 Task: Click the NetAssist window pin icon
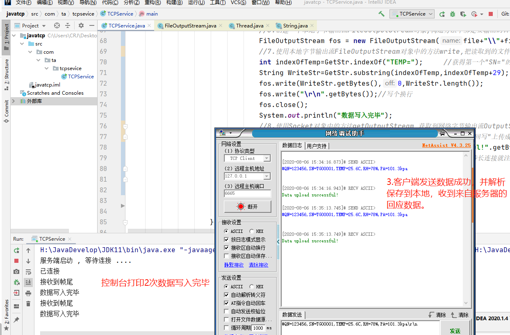point(441,133)
